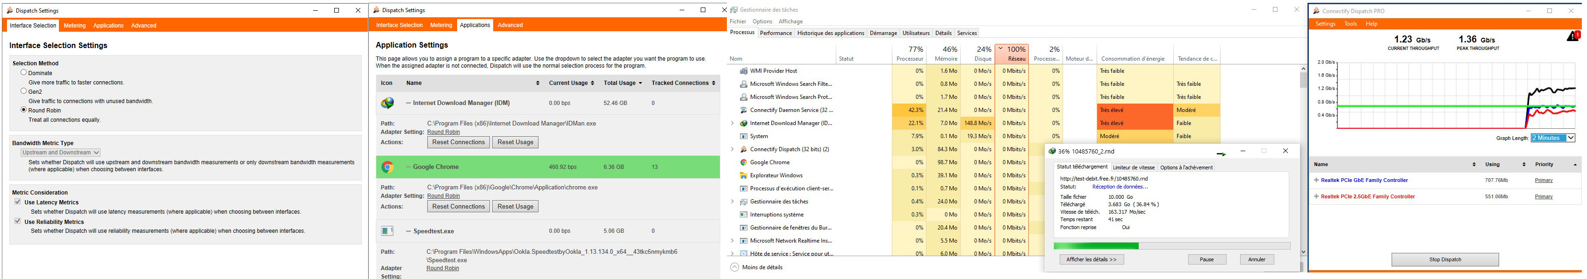Image resolution: width=1587 pixels, height=279 pixels.
Task: Click the Internet Download Manager globe icon
Action: 388,103
